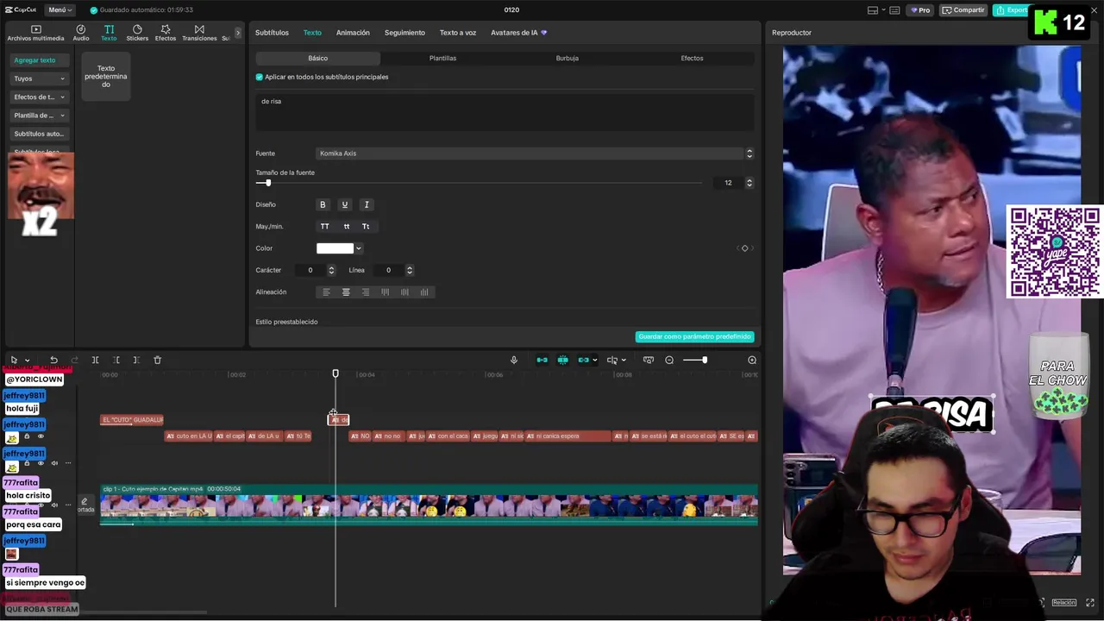Viewport: 1104px width, 621px height.
Task: Expand the Plantilla de texto category
Action: [x=40, y=115]
